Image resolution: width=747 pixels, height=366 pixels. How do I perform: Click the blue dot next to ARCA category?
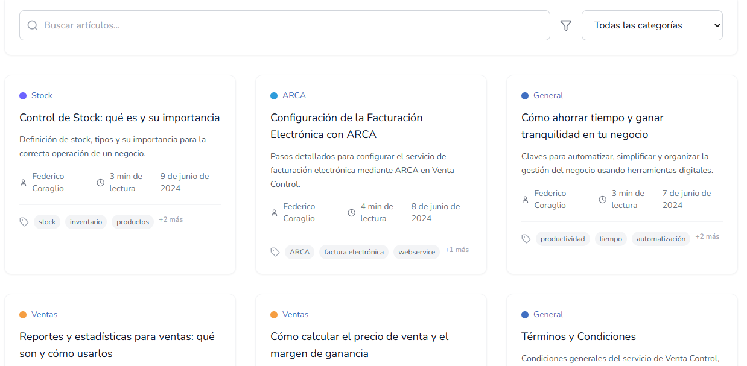click(274, 96)
